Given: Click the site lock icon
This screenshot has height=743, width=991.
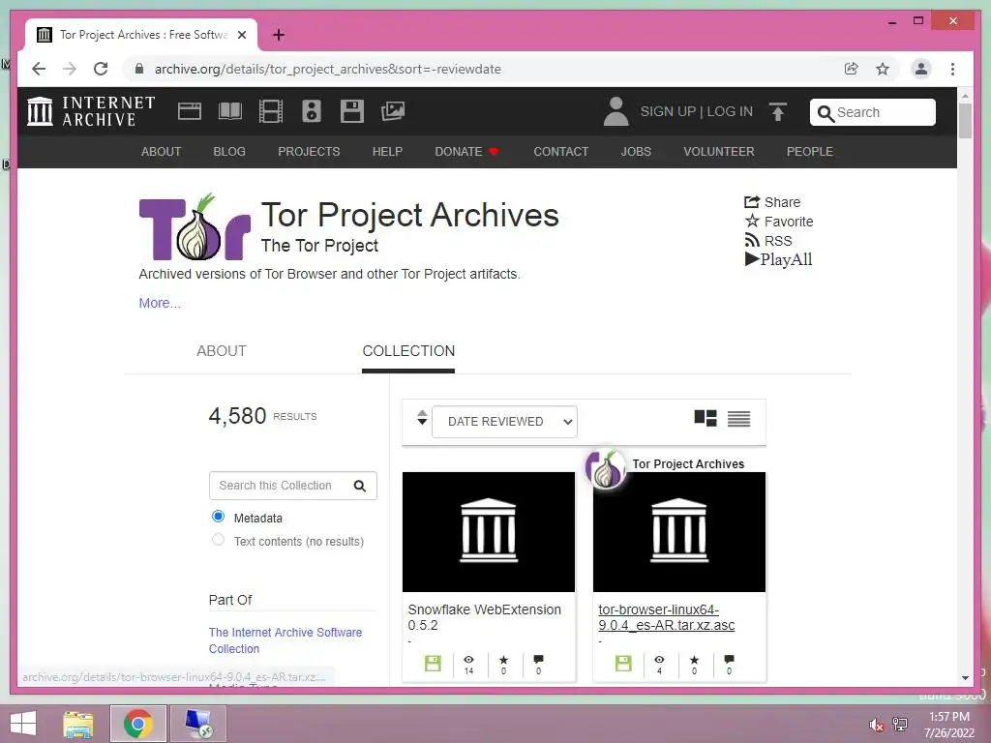Looking at the screenshot, I should tap(139, 69).
